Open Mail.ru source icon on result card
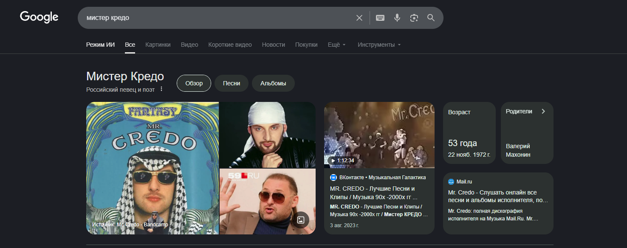Image resolution: width=627 pixels, height=248 pixels. click(451, 182)
